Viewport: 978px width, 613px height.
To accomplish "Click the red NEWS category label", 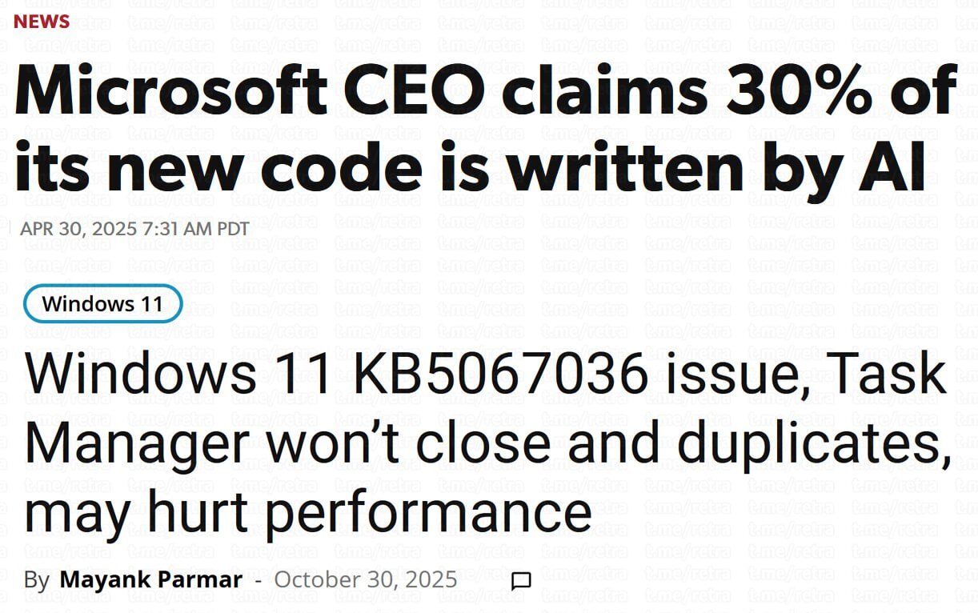I will (x=42, y=22).
